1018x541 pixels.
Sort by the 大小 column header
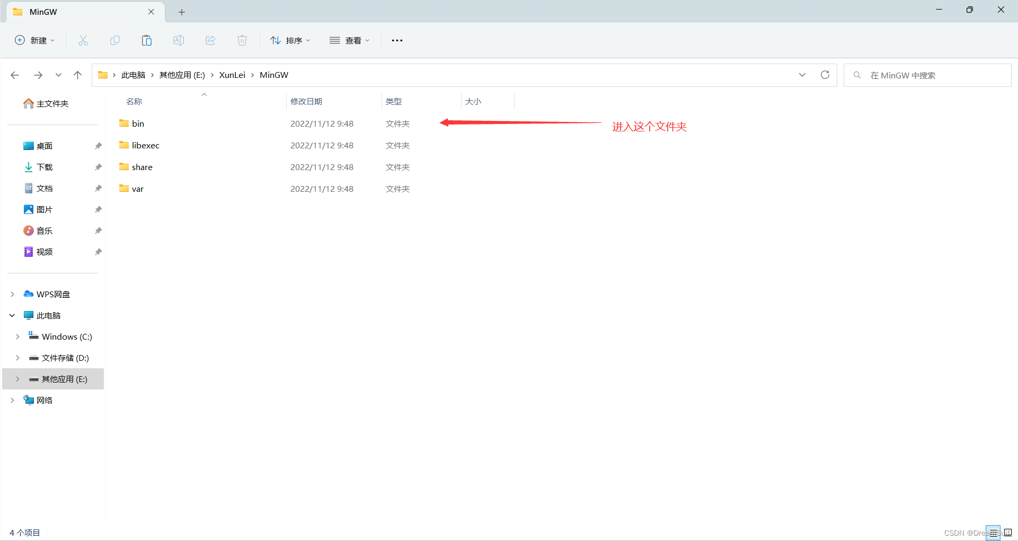(473, 101)
